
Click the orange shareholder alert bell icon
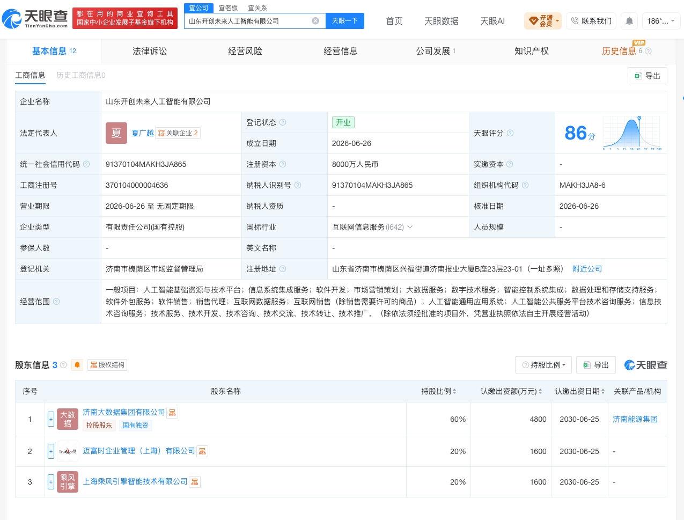[77, 365]
